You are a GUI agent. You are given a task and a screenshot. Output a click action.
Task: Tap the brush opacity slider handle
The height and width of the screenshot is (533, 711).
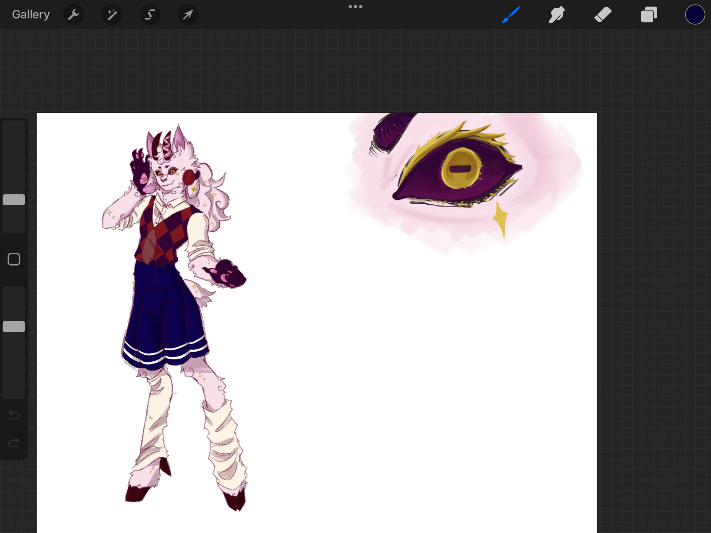tap(14, 327)
